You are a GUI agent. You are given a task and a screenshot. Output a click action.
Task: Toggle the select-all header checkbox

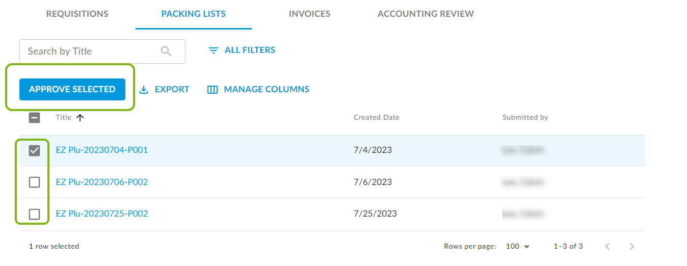click(x=34, y=118)
